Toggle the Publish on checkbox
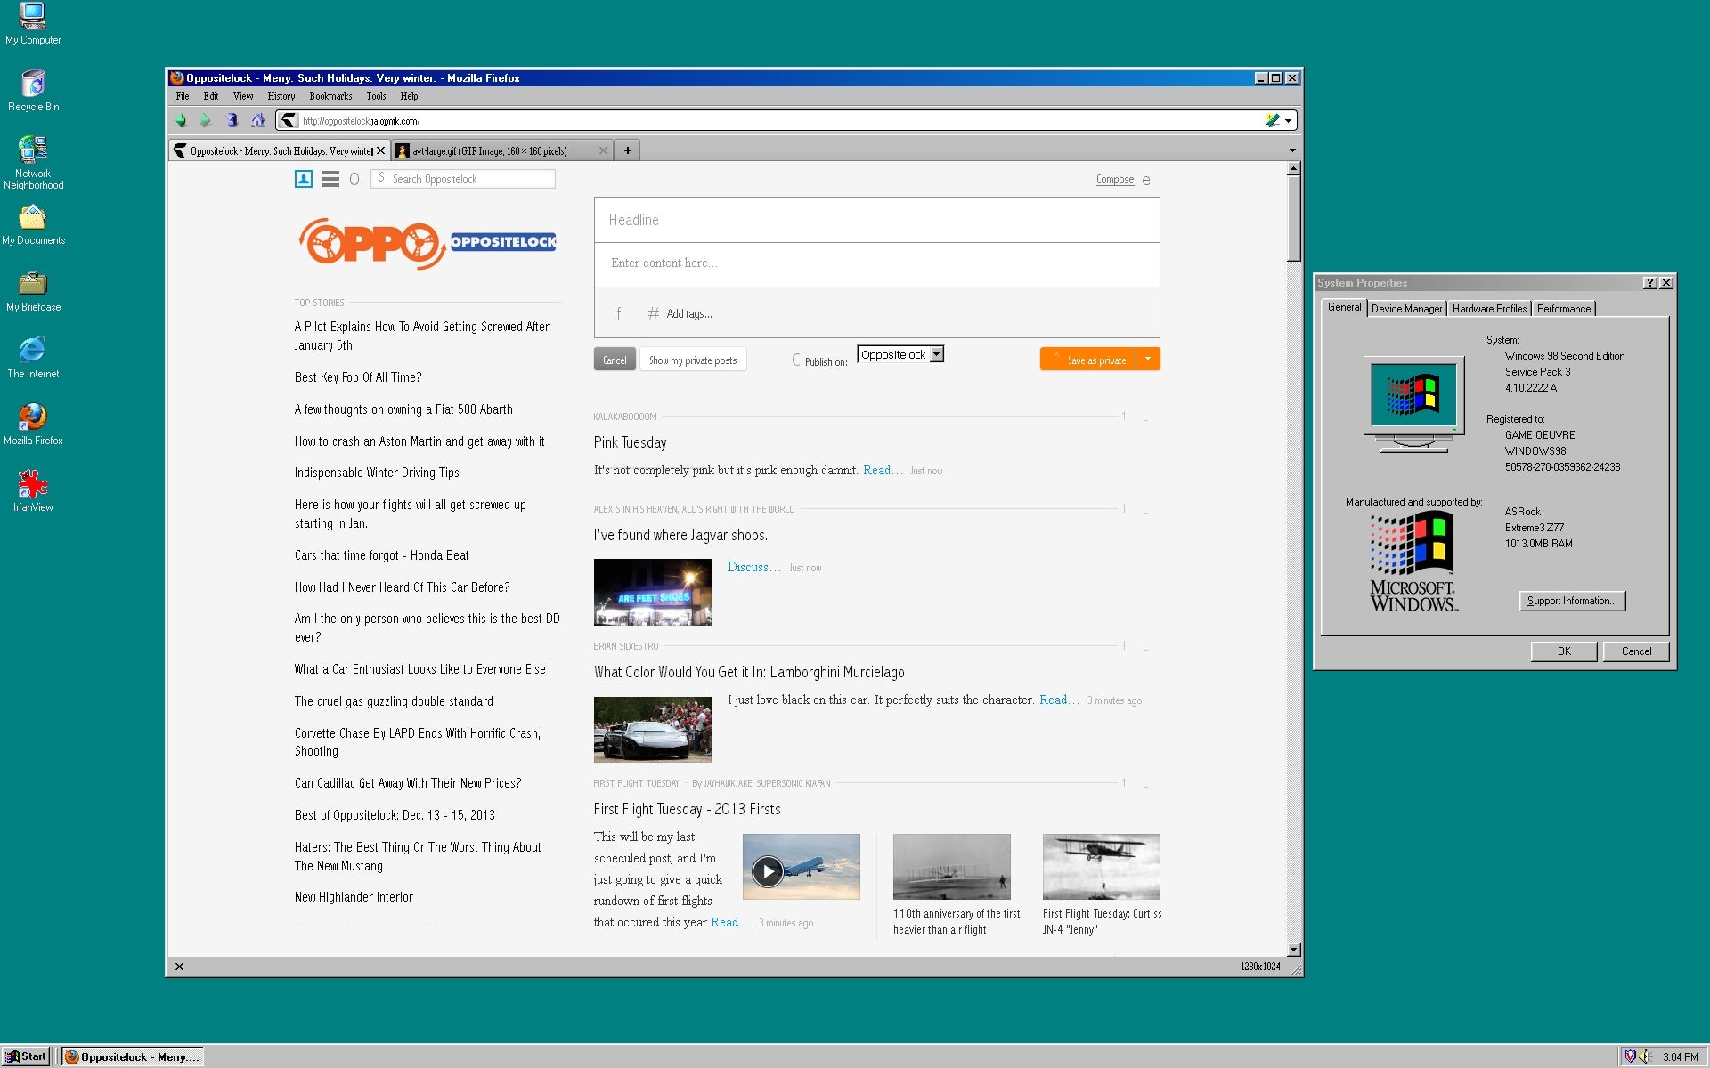 797,360
